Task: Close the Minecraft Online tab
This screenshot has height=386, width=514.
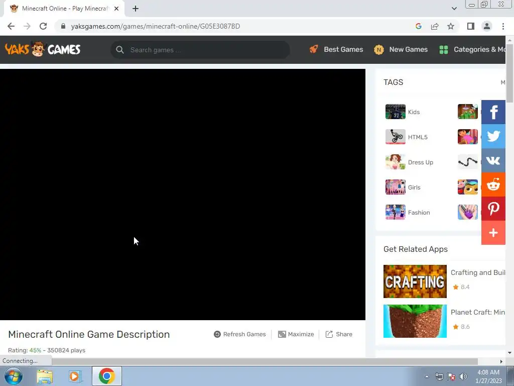Action: [116, 9]
